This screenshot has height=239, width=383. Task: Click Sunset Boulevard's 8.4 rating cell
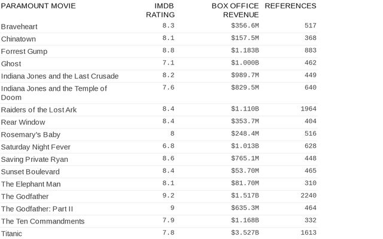168,171
